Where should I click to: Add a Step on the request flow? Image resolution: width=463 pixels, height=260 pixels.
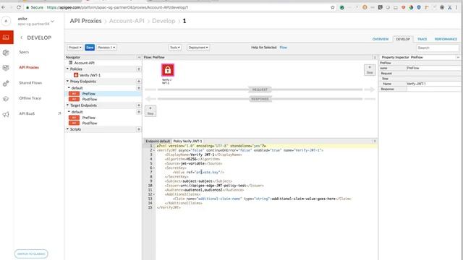point(370,70)
